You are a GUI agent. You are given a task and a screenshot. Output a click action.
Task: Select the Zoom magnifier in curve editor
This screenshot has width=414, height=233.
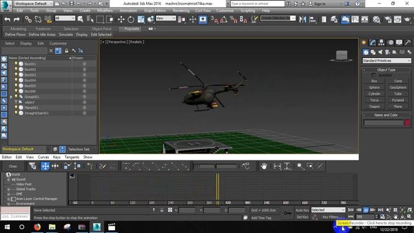pos(300,166)
